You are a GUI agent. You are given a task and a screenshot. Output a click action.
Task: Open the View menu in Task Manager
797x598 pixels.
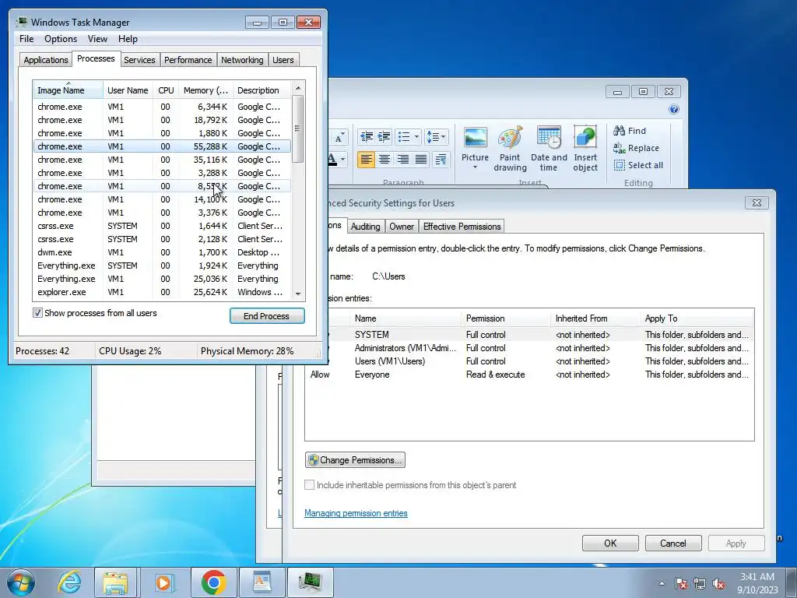click(x=97, y=39)
